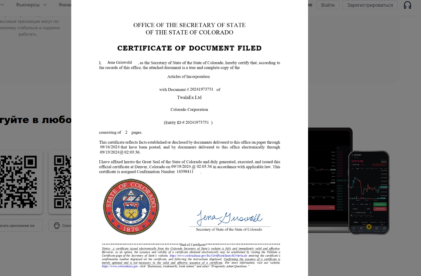The height and width of the screenshot is (276, 421).
Task: Click "OFFICE OF THE SECRETARY OF STATE" line
Action: coord(189,25)
